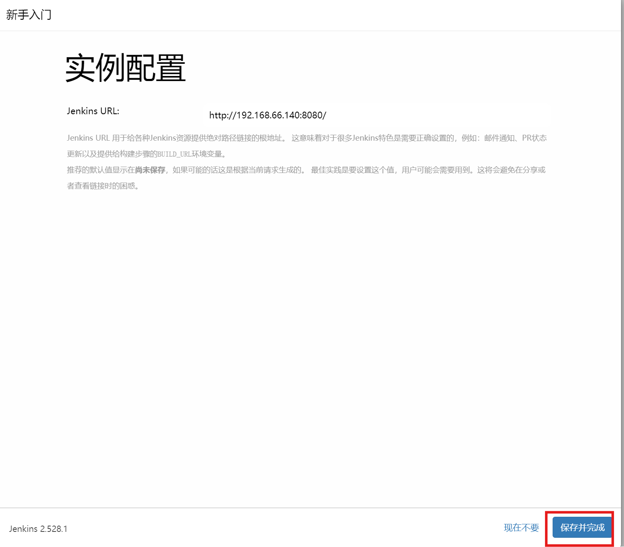Click the '现在不要' link
This screenshot has width=624, height=547.
tap(521, 528)
